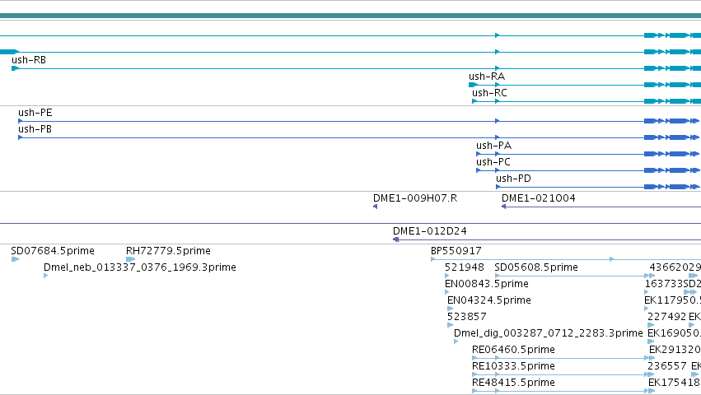This screenshot has height=395, width=701.
Task: Click the SD05608.5prime EST label
Action: 536,267
